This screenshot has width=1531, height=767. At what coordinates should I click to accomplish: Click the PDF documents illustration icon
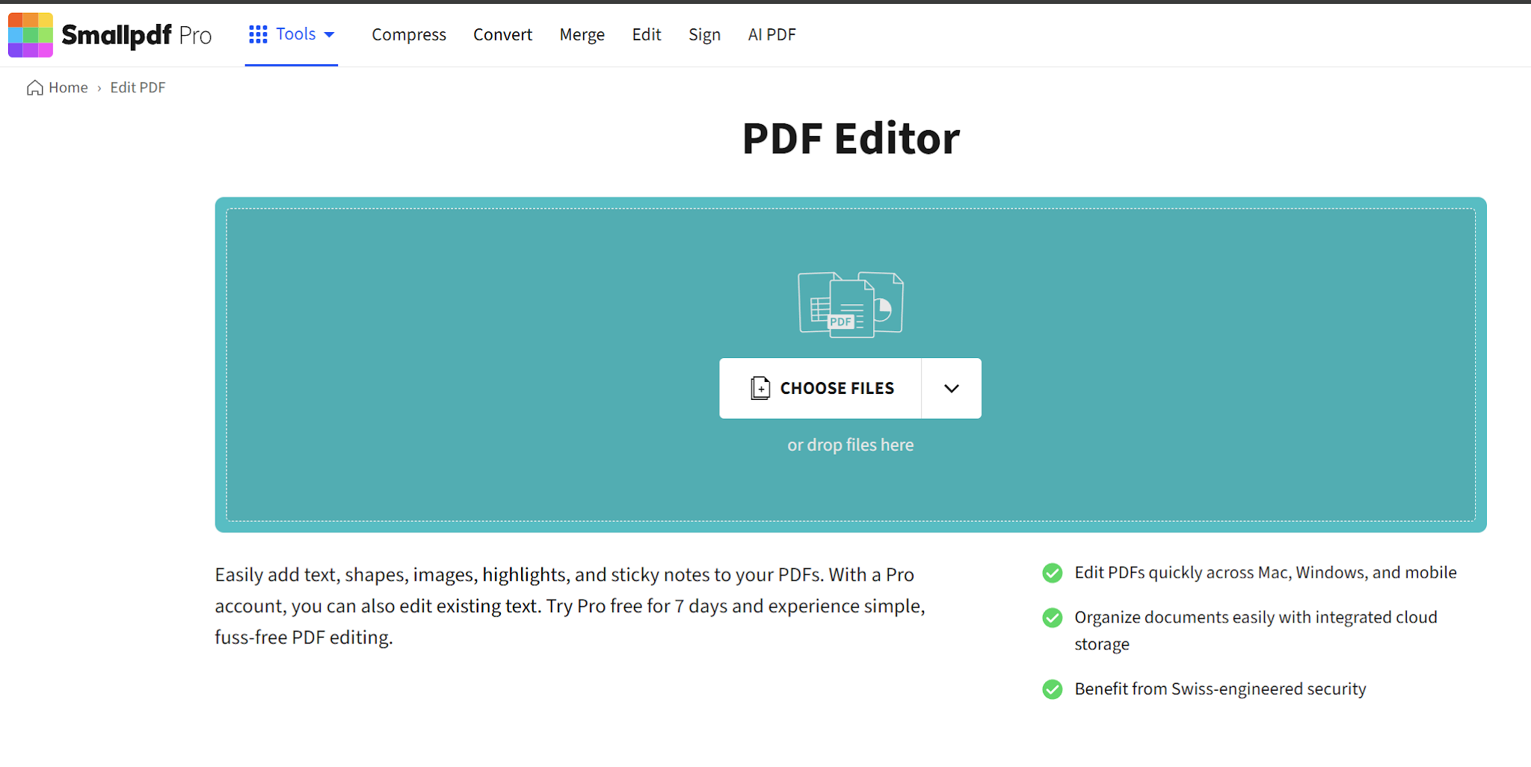click(851, 304)
